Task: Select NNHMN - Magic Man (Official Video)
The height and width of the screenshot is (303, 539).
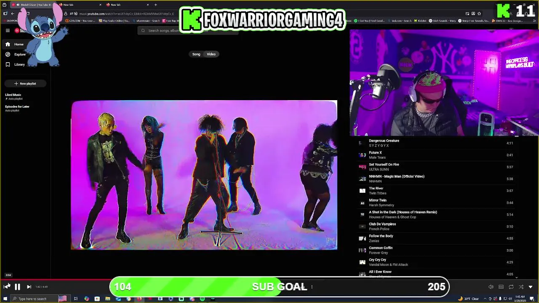Action: click(x=436, y=179)
